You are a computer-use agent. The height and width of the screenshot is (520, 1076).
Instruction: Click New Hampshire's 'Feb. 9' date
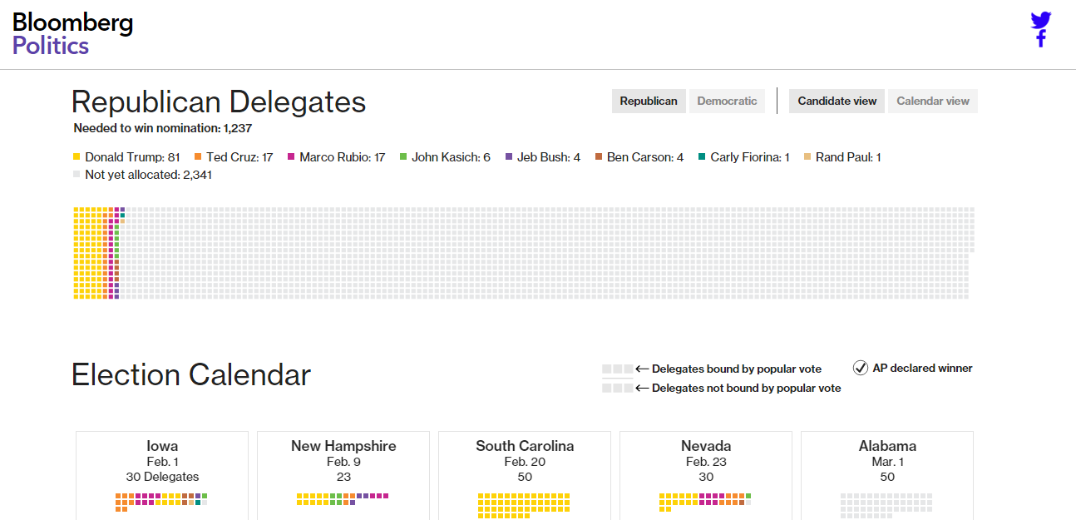coord(343,462)
